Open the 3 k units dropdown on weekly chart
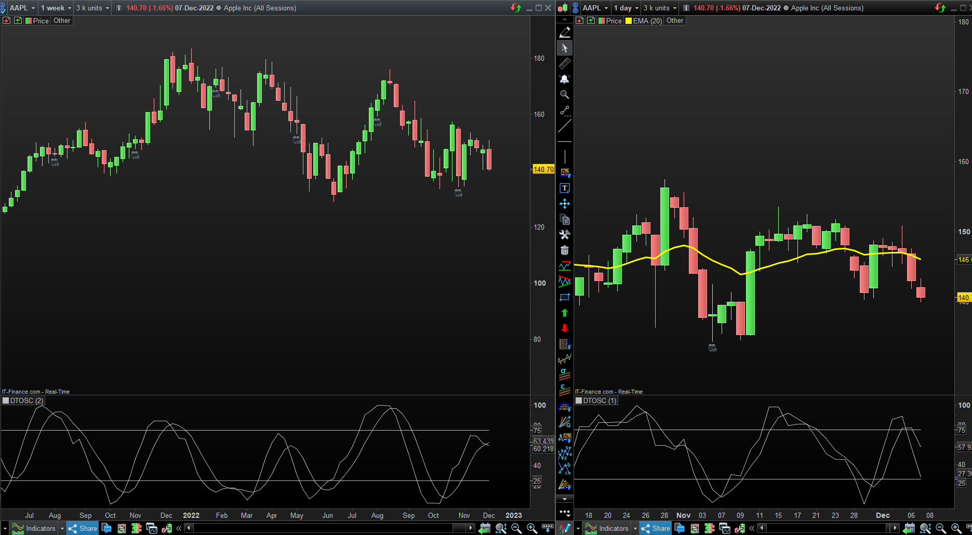 (93, 8)
